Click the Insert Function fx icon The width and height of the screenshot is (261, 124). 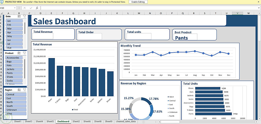[37, 8]
